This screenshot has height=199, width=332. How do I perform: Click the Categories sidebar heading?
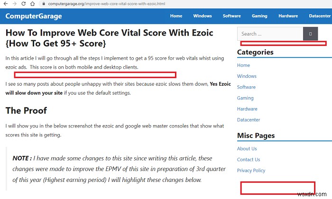pyautogui.click(x=255, y=52)
